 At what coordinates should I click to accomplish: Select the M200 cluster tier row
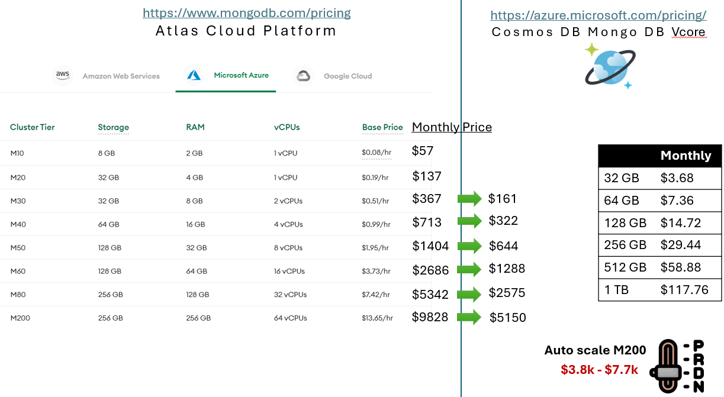coord(20,318)
